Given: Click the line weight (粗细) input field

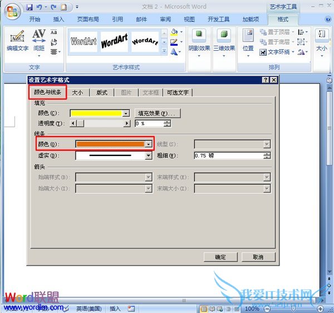Looking at the screenshot, I should click(x=229, y=156).
